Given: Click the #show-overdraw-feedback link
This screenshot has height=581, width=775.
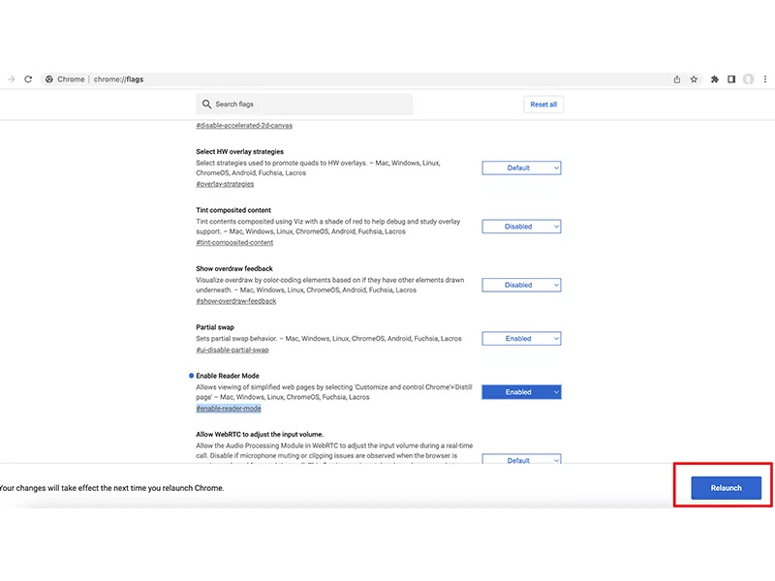Looking at the screenshot, I should click(236, 301).
